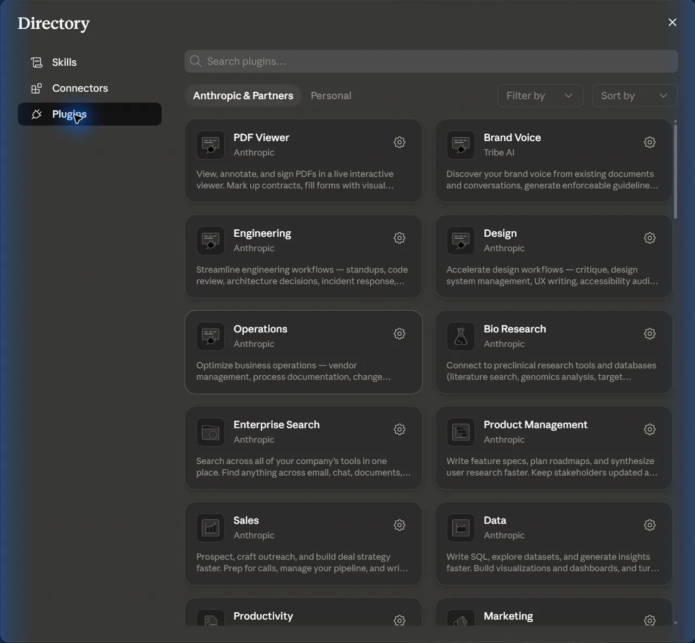Viewport: 695px width, 643px height.
Task: Switch to Anthropic & Partners tab
Action: 243,96
